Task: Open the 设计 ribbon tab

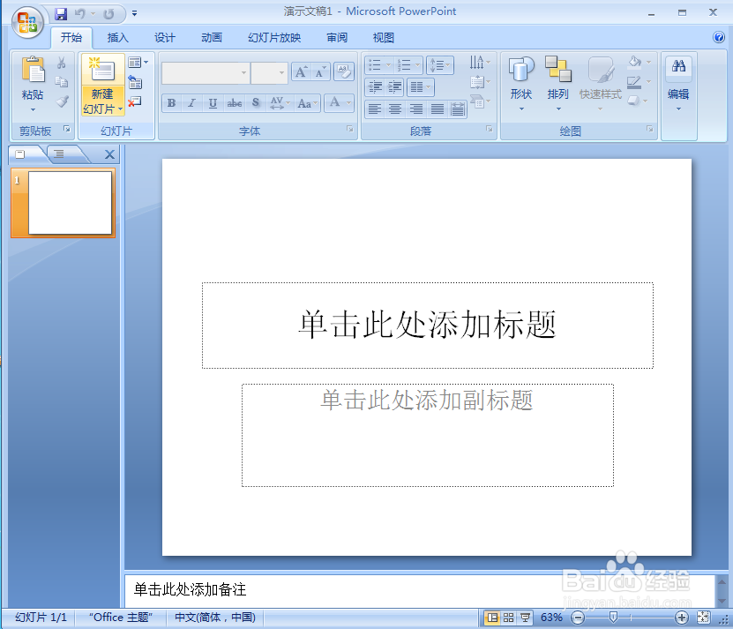Action: pos(165,37)
